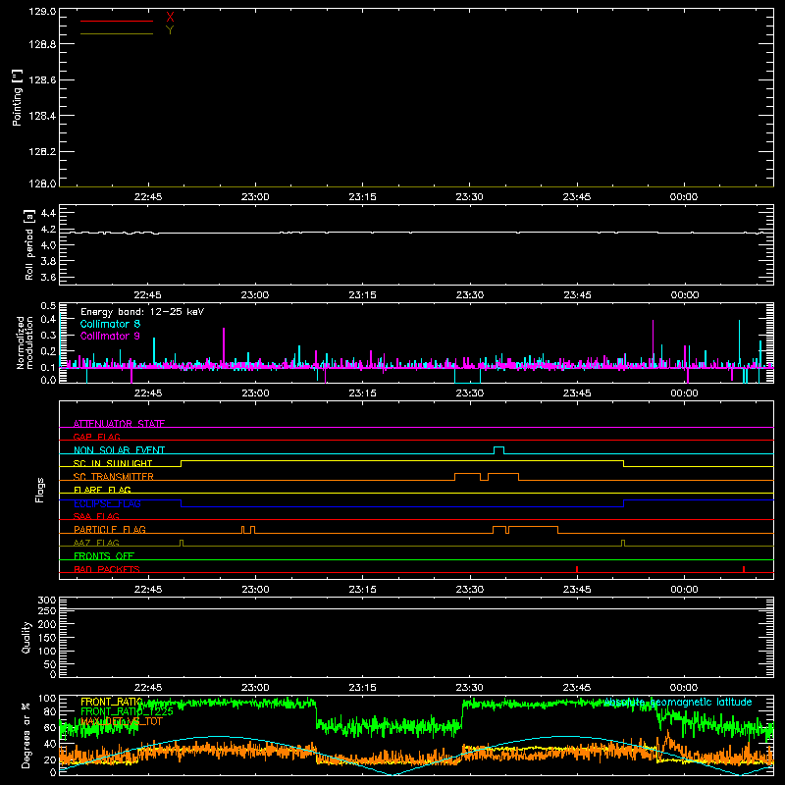Click the SAA_FLAG label
785x785 pixels.
pos(96,516)
